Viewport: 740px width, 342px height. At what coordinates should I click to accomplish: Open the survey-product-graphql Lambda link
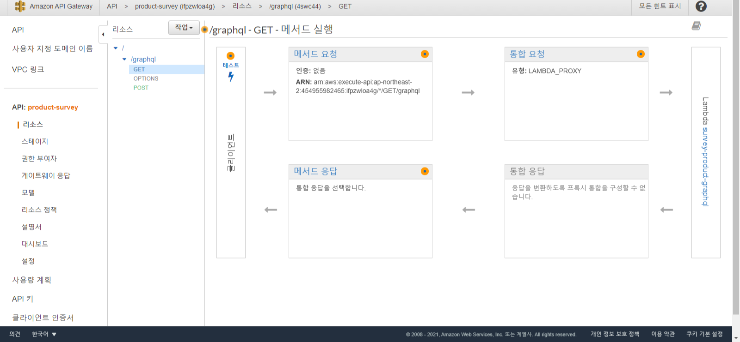pyautogui.click(x=705, y=167)
